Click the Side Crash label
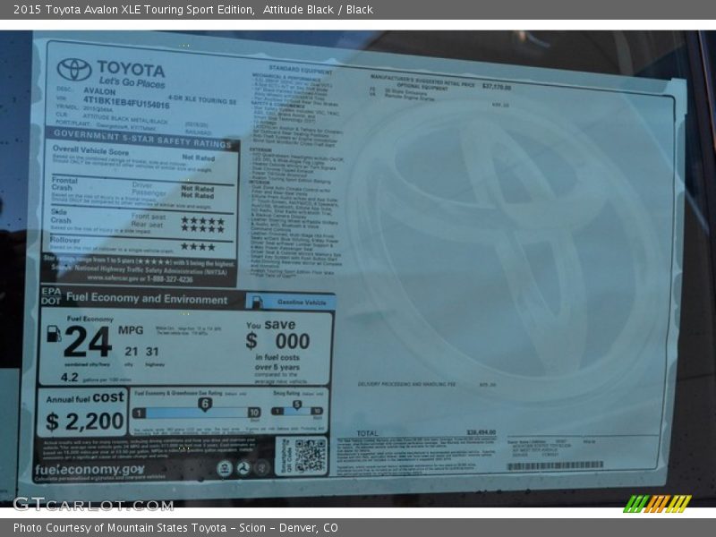Screen dimensions: 716x537 60,216
